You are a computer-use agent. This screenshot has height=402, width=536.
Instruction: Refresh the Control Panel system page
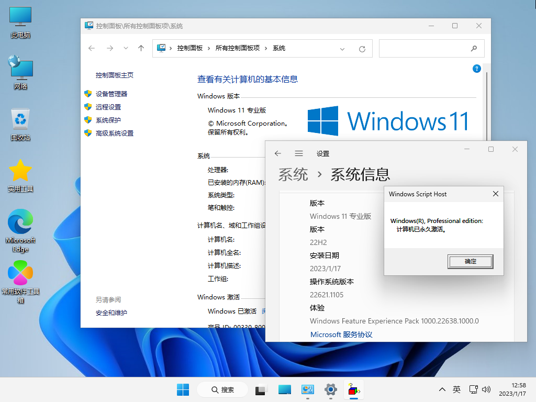click(x=362, y=49)
